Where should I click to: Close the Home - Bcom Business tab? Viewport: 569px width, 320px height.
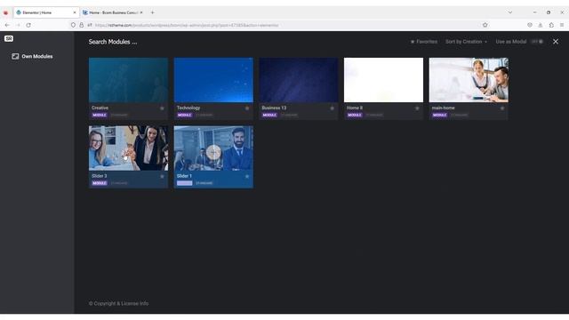(x=141, y=12)
